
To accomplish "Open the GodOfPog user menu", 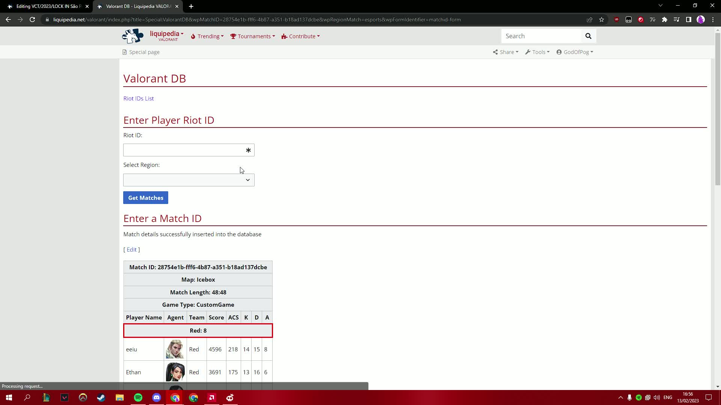I will pos(575,52).
